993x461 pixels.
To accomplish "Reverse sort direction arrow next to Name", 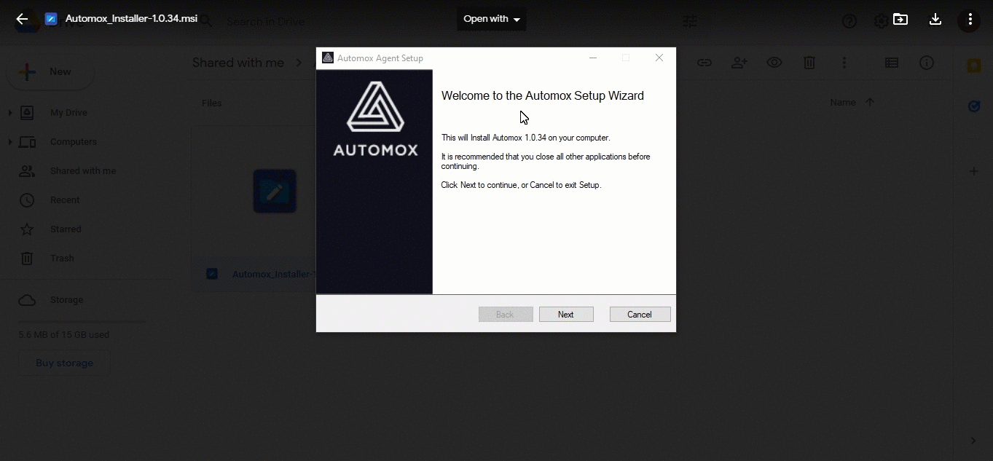I will coord(870,103).
